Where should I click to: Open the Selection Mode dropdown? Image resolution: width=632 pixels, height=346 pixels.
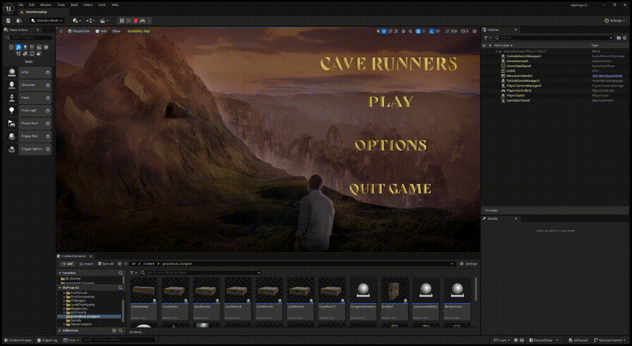click(x=47, y=20)
